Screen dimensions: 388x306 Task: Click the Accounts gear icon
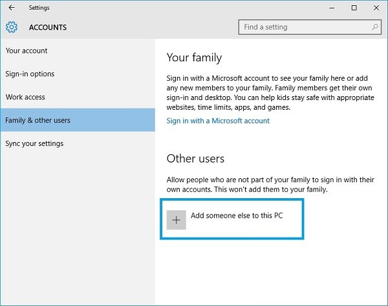[12, 28]
